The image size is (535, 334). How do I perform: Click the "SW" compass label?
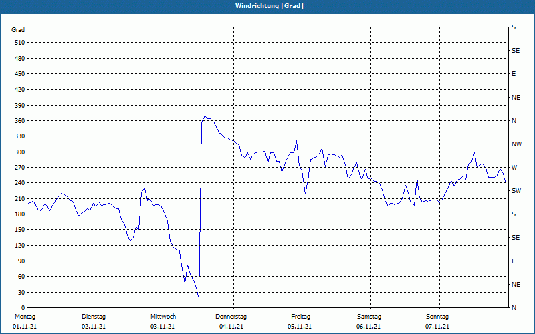coord(516,191)
